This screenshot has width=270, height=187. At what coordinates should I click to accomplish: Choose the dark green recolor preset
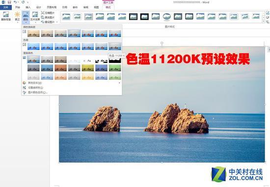(x=115, y=68)
